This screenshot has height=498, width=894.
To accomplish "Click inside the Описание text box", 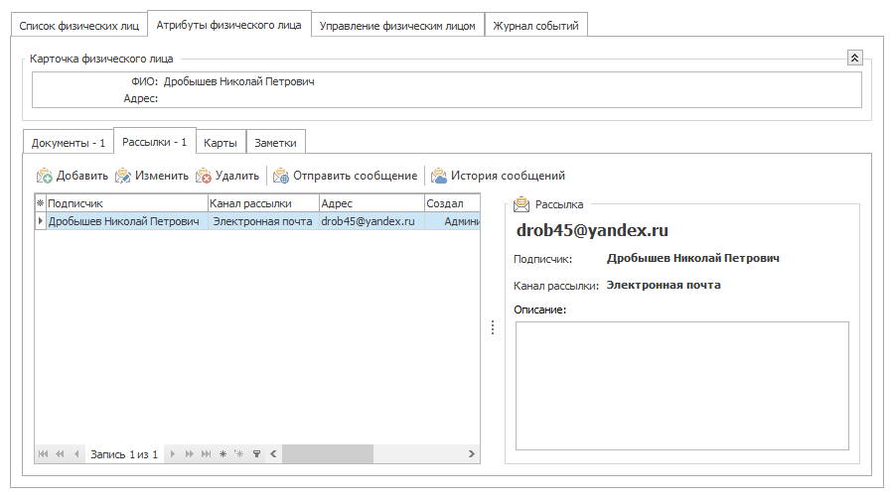I will tap(681, 386).
